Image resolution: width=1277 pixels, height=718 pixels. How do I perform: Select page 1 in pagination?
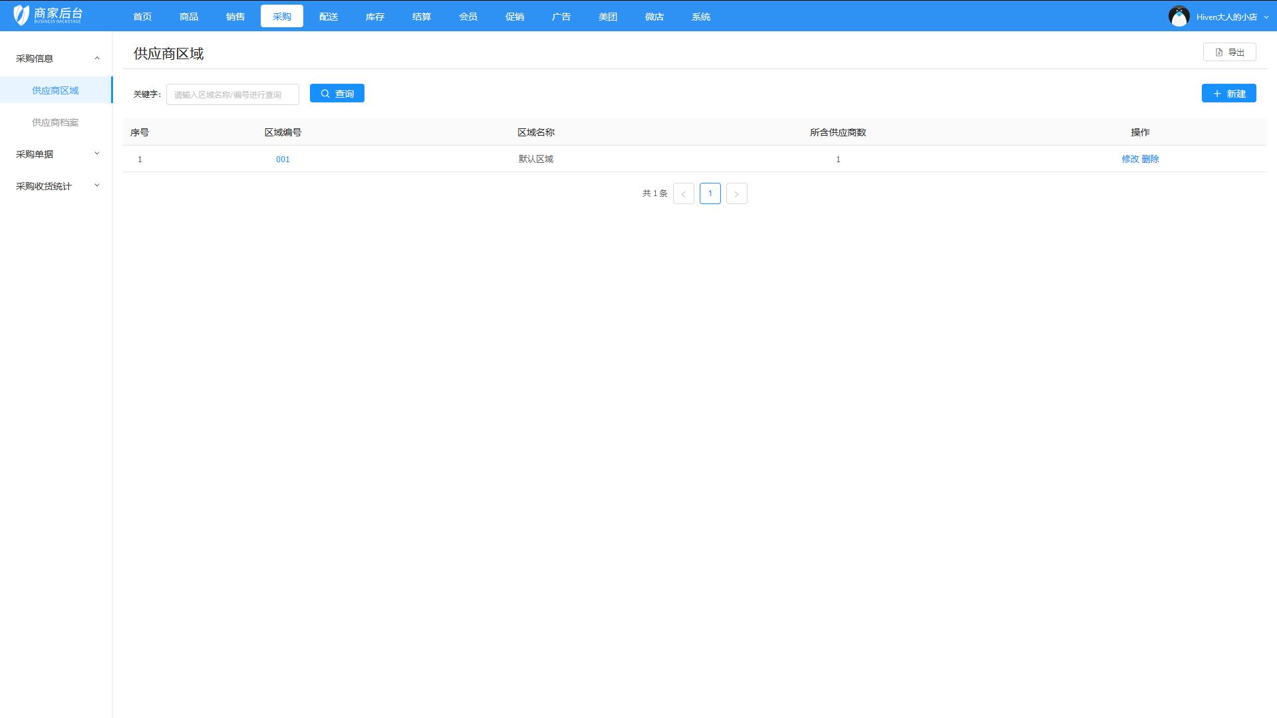pyautogui.click(x=710, y=193)
